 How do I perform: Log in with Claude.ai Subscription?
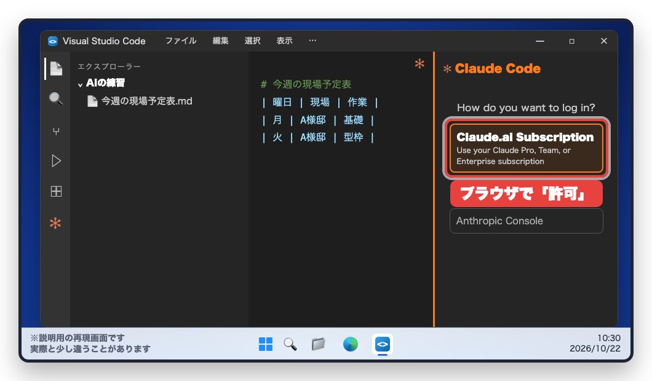tap(527, 148)
